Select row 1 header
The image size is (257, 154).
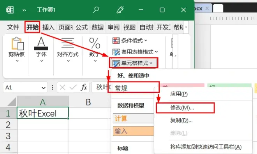[8, 113]
